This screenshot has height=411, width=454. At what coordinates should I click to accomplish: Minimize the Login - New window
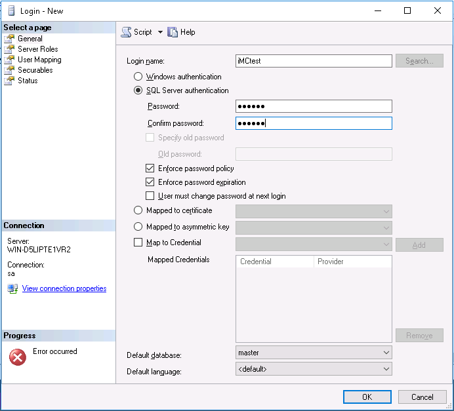[378, 10]
